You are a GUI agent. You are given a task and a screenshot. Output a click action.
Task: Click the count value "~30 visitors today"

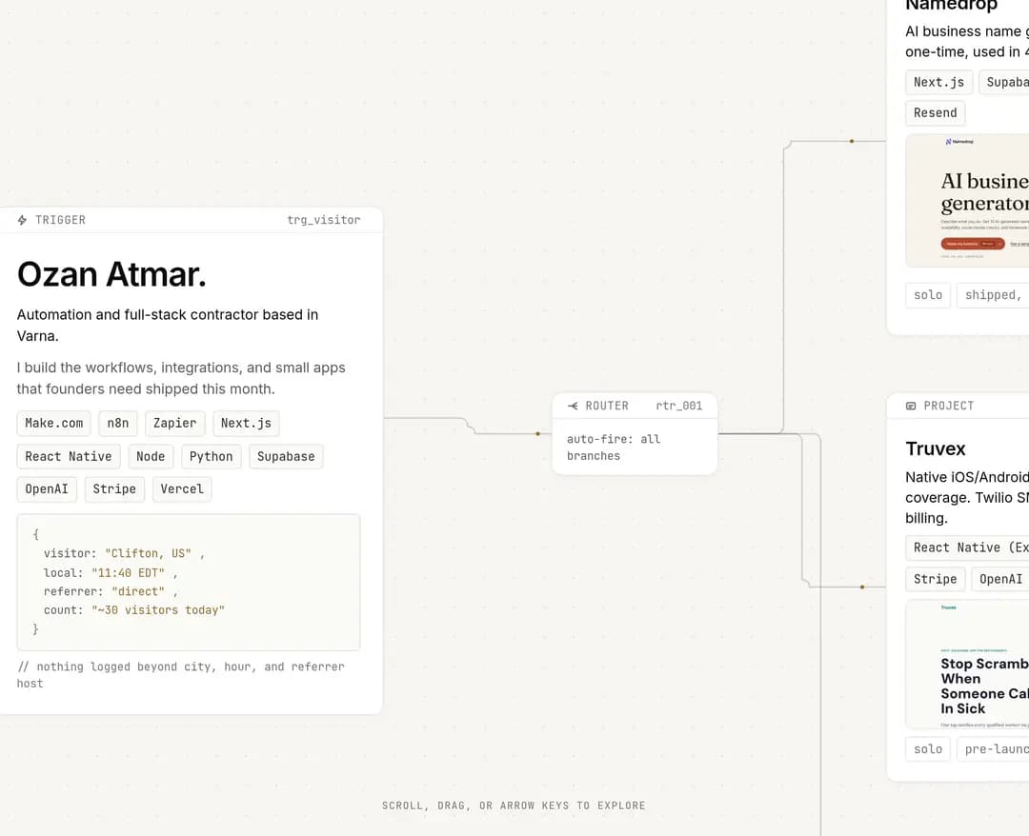[158, 610]
